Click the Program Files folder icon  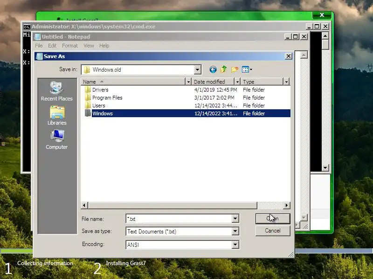(88, 98)
